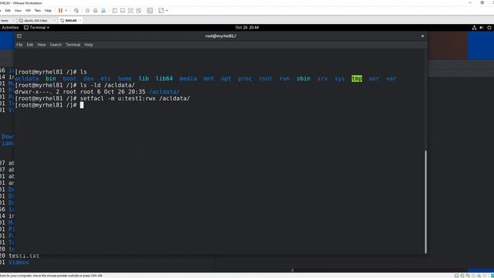Open GNOME Activities overview
The width and height of the screenshot is (494, 278).
click(10, 28)
